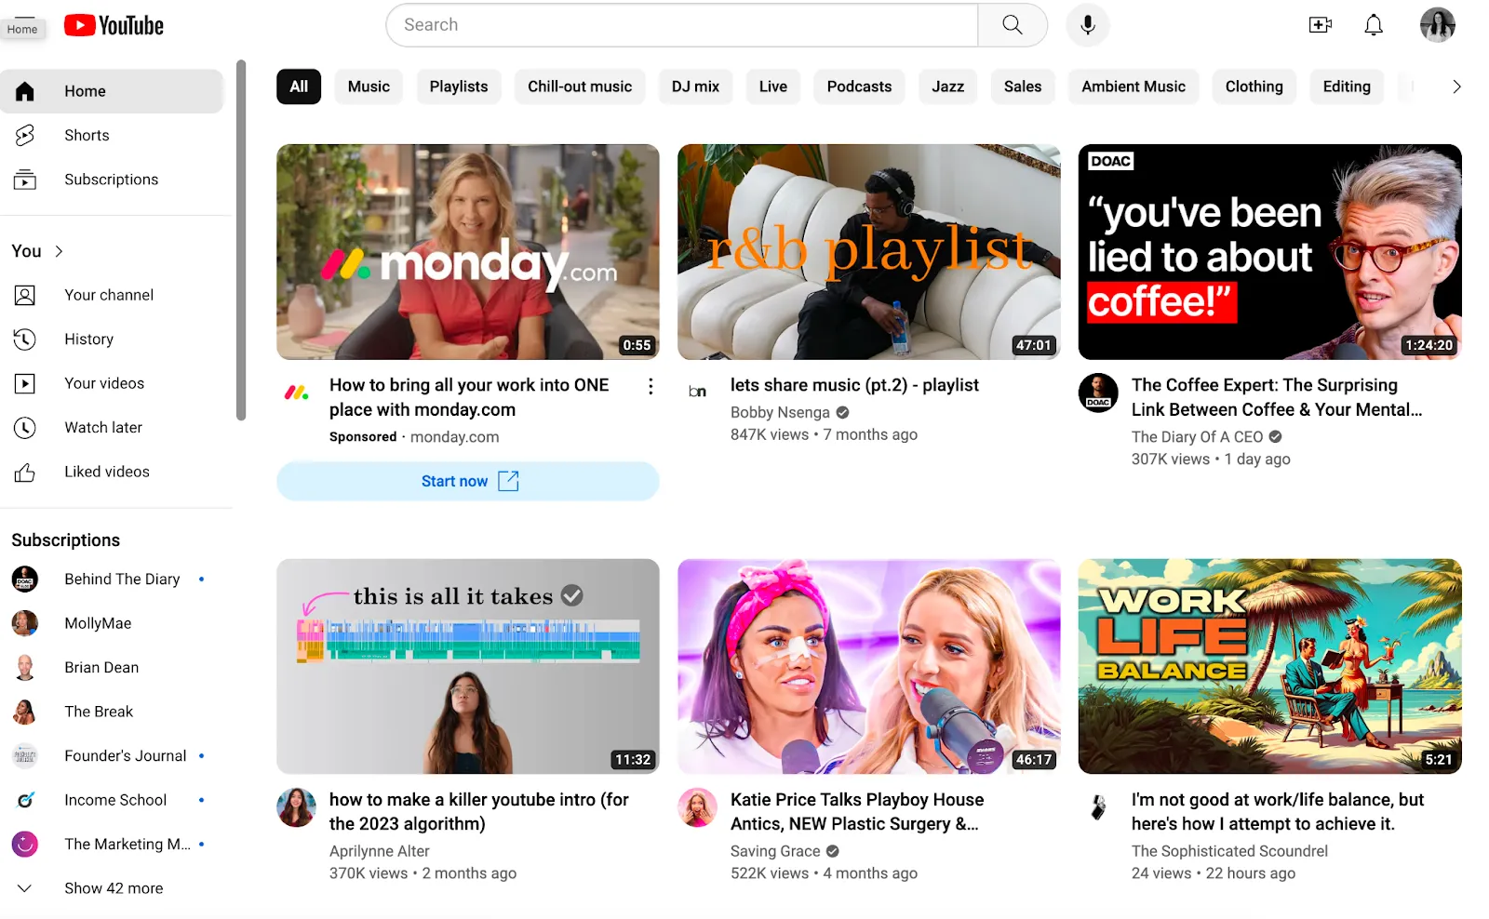Select the Music filter chip
Image resolution: width=1489 pixels, height=919 pixels.
point(369,87)
